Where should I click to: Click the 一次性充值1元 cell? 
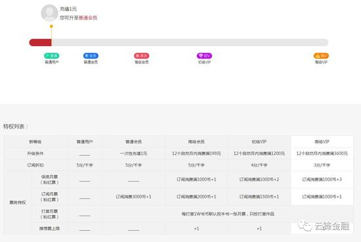pos(133,153)
